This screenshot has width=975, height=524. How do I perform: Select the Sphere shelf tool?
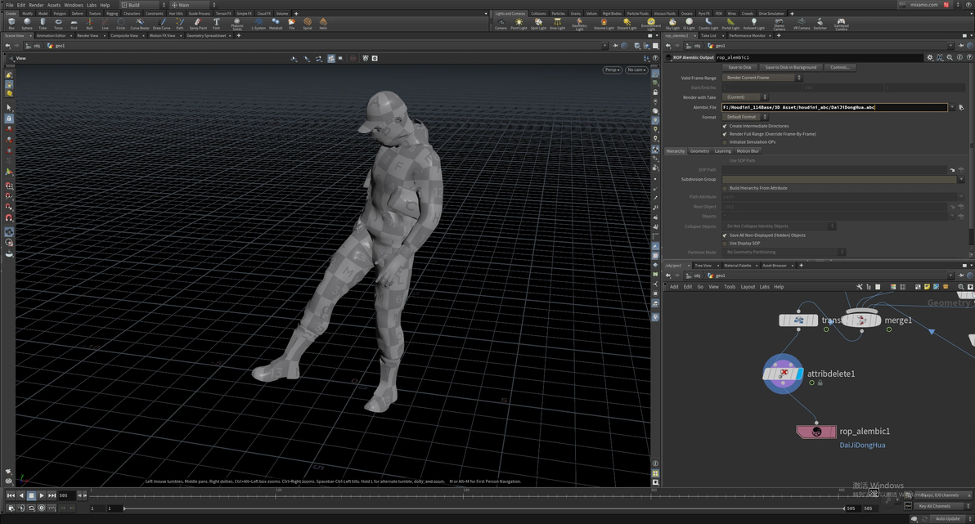coord(27,23)
